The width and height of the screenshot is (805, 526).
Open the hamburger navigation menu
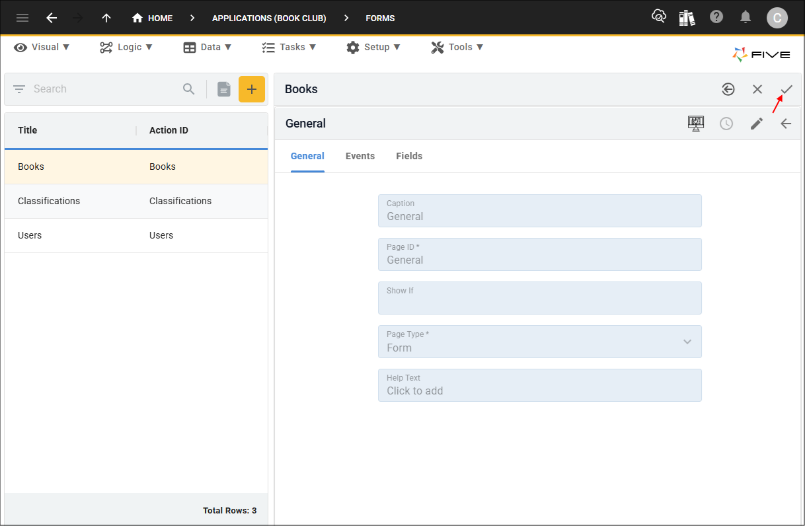pos(22,18)
